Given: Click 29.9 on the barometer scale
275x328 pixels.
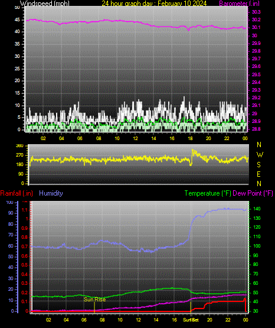Looking at the screenshot, I should pos(256,43).
